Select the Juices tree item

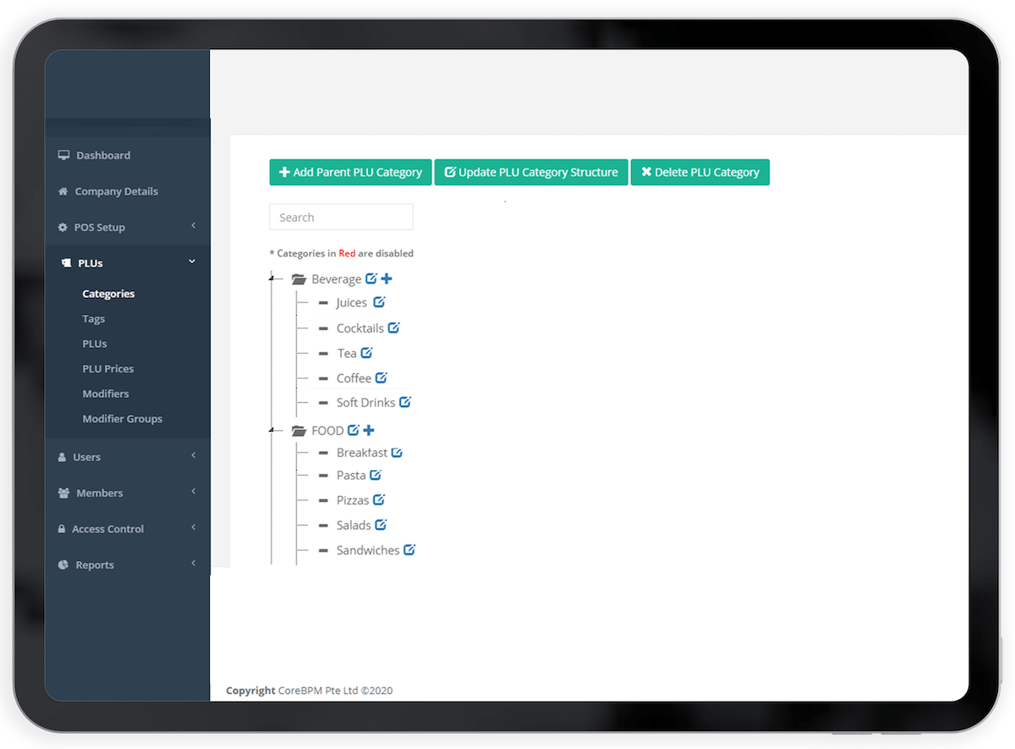(352, 303)
